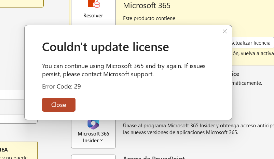Click the Microsoft 365 Insider logo icon
This screenshot has width=274, height=159.
pos(93,124)
